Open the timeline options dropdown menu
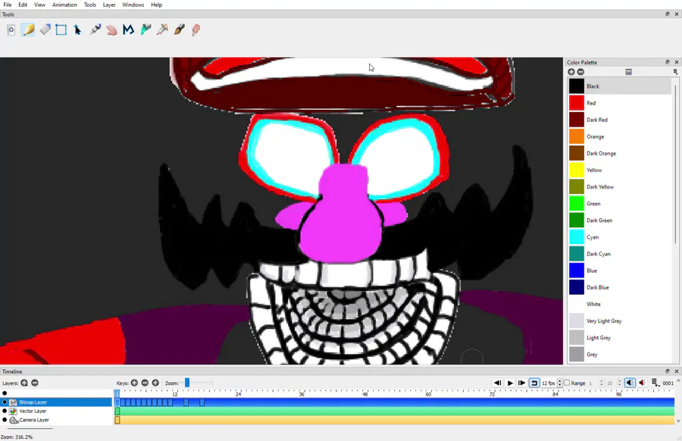This screenshot has height=441, width=682. (655, 383)
